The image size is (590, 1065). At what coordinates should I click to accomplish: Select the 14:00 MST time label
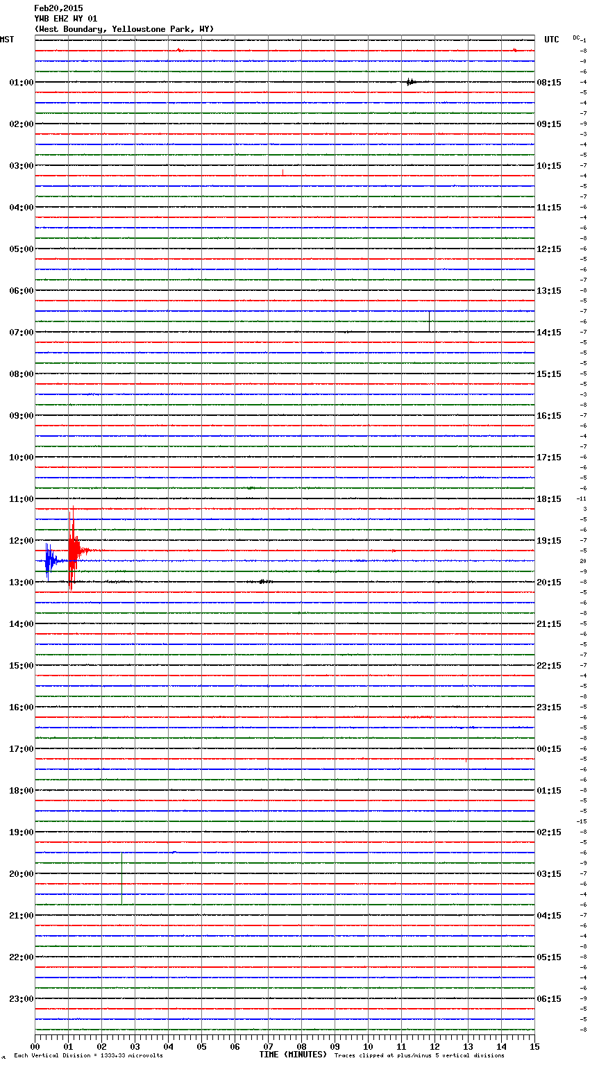[x=21, y=624]
